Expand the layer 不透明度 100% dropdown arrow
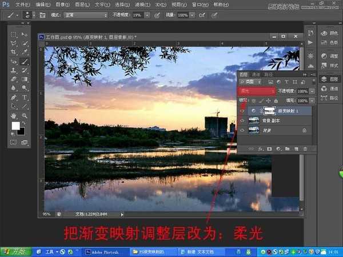This screenshot has height=257, width=343. (x=312, y=91)
